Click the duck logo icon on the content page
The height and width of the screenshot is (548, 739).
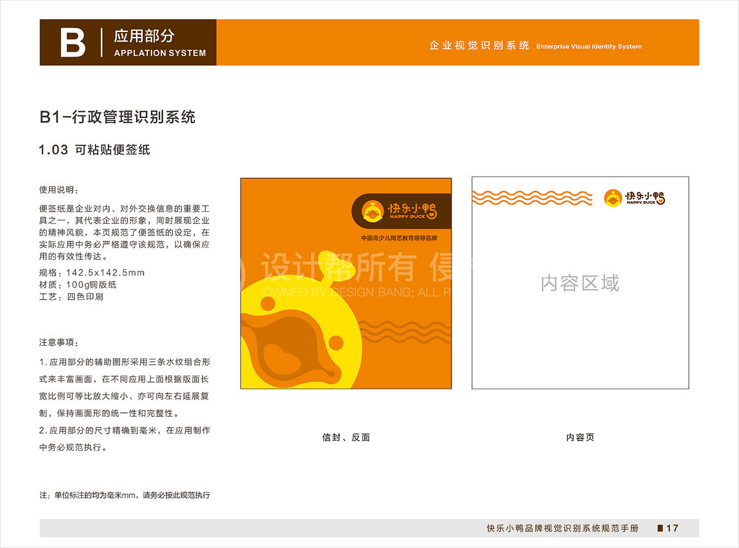(613, 198)
